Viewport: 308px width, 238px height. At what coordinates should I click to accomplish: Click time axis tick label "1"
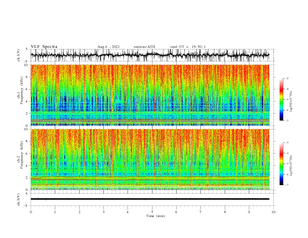point(55,212)
